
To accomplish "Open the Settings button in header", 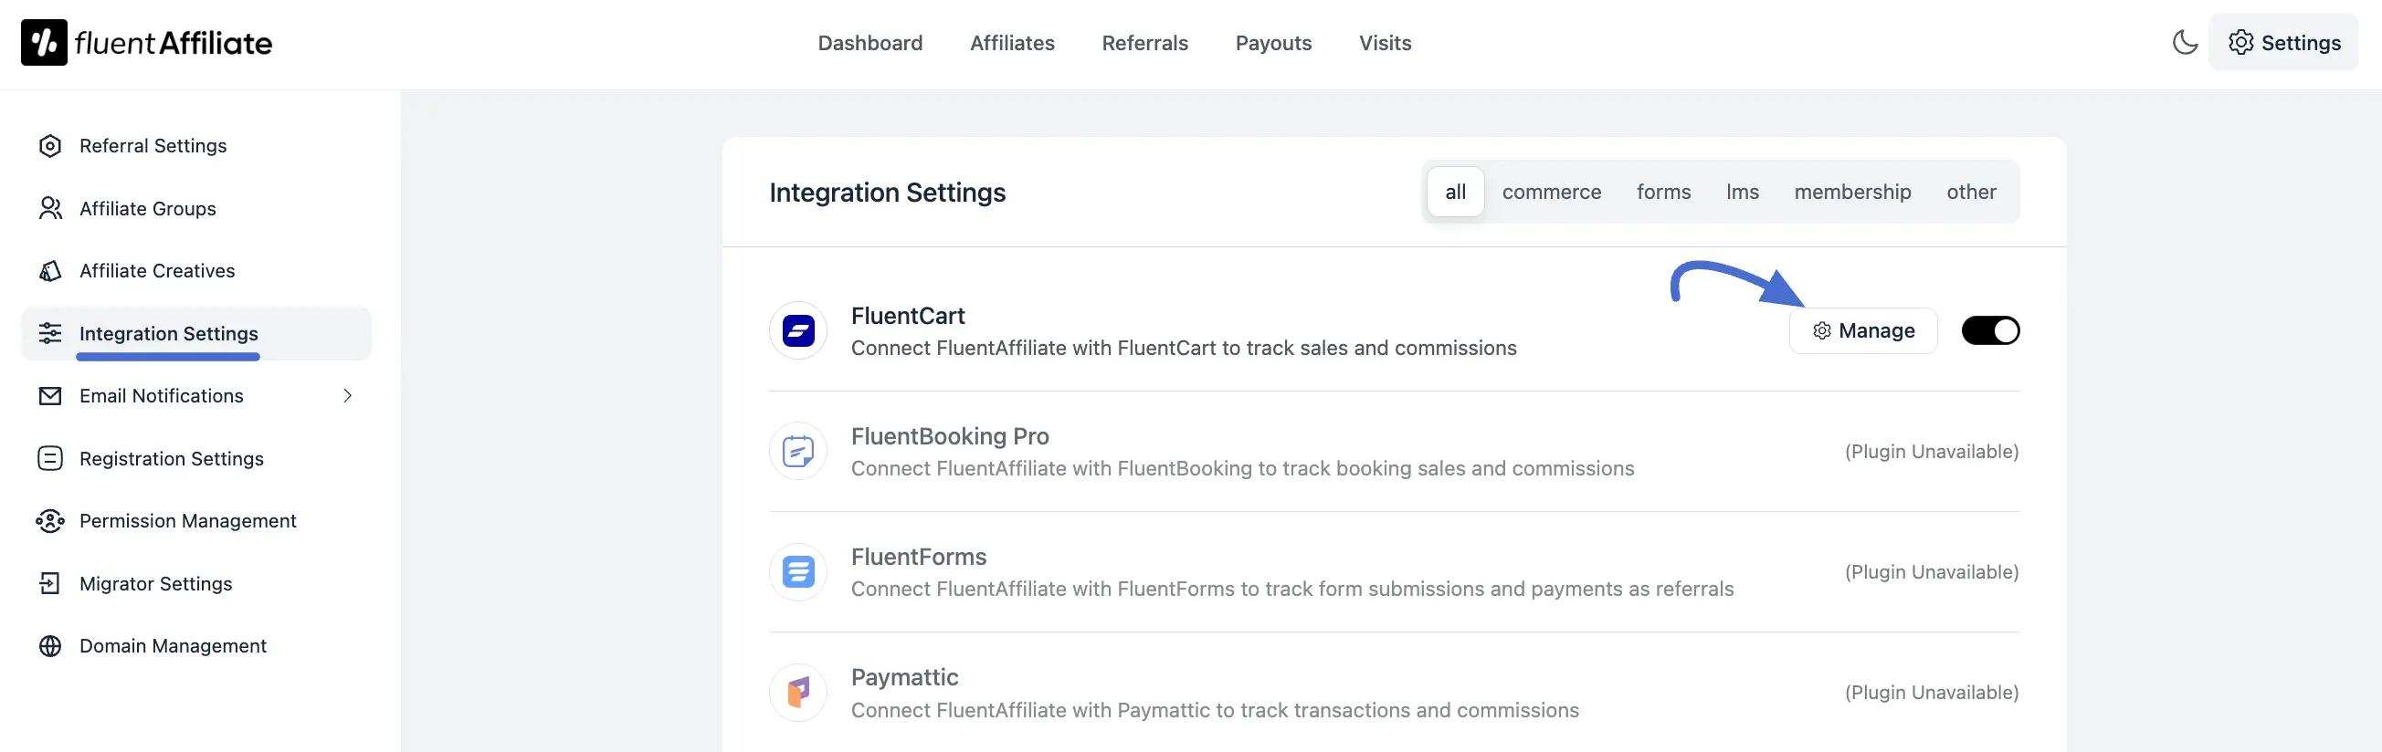I will point(2283,43).
